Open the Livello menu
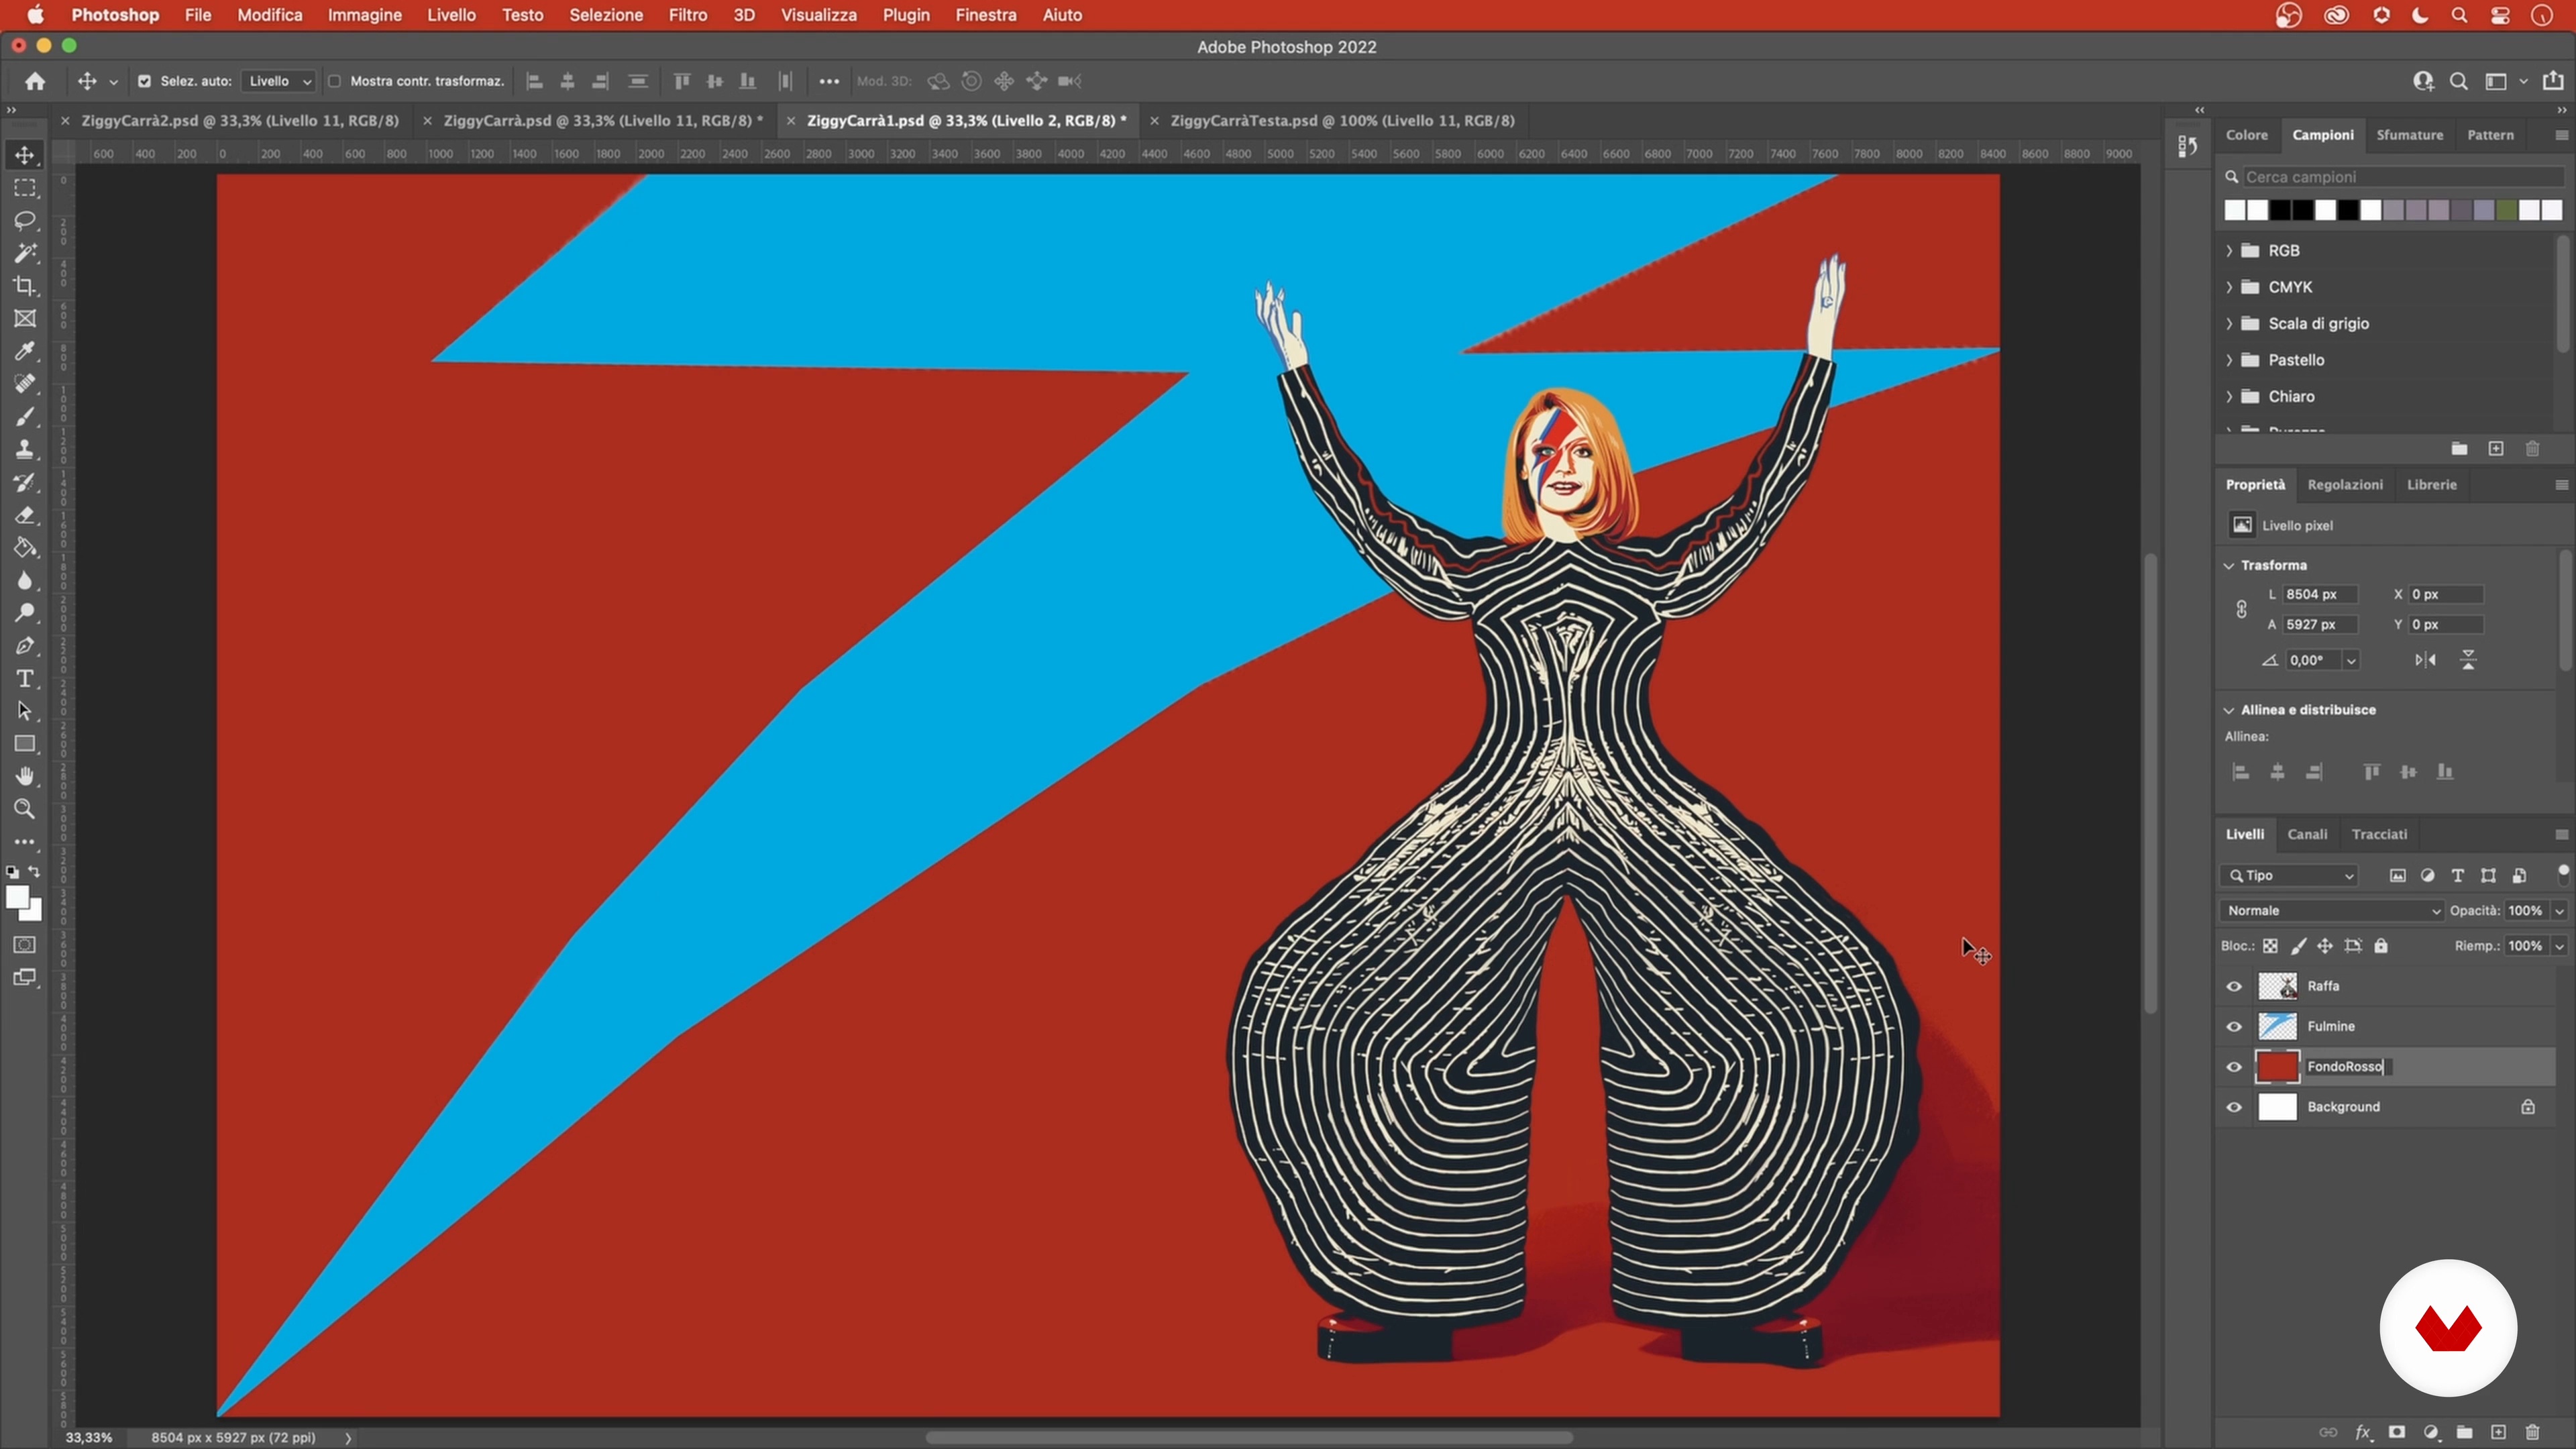Image resolution: width=2576 pixels, height=1449 pixels. coord(451,15)
